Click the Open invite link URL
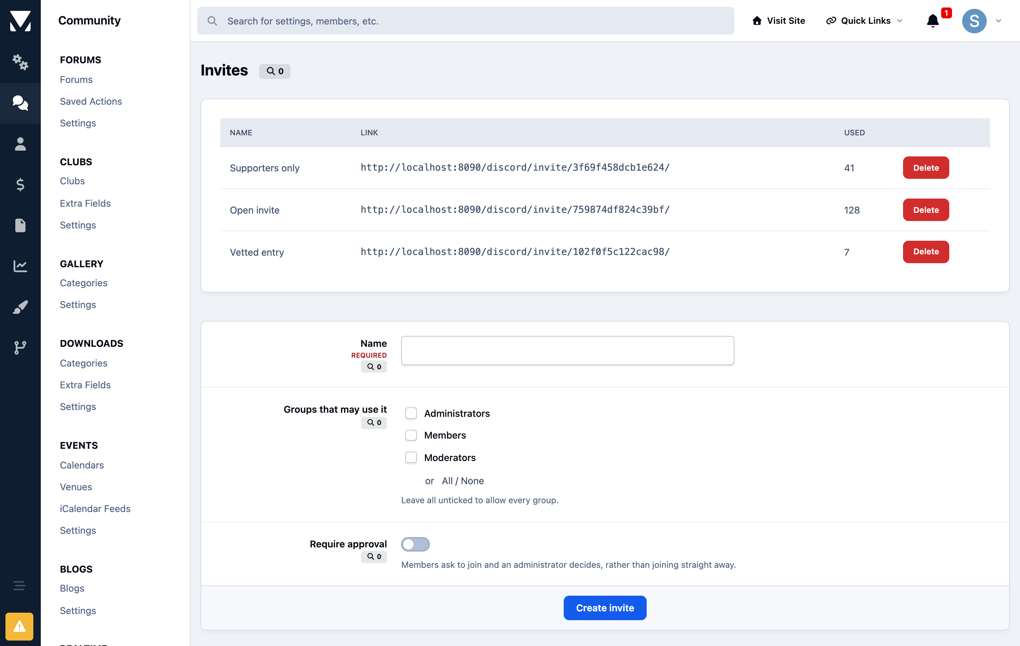The height and width of the screenshot is (646, 1020). click(x=515, y=210)
